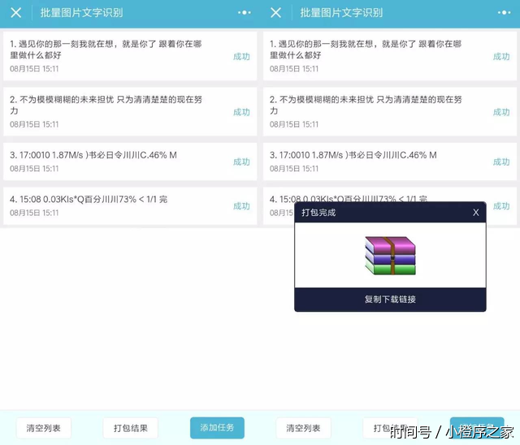This screenshot has width=520, height=445.
Task: Open result 1 遇见你的那一刻 on the screen showing 打包完成
Action: coord(390,56)
